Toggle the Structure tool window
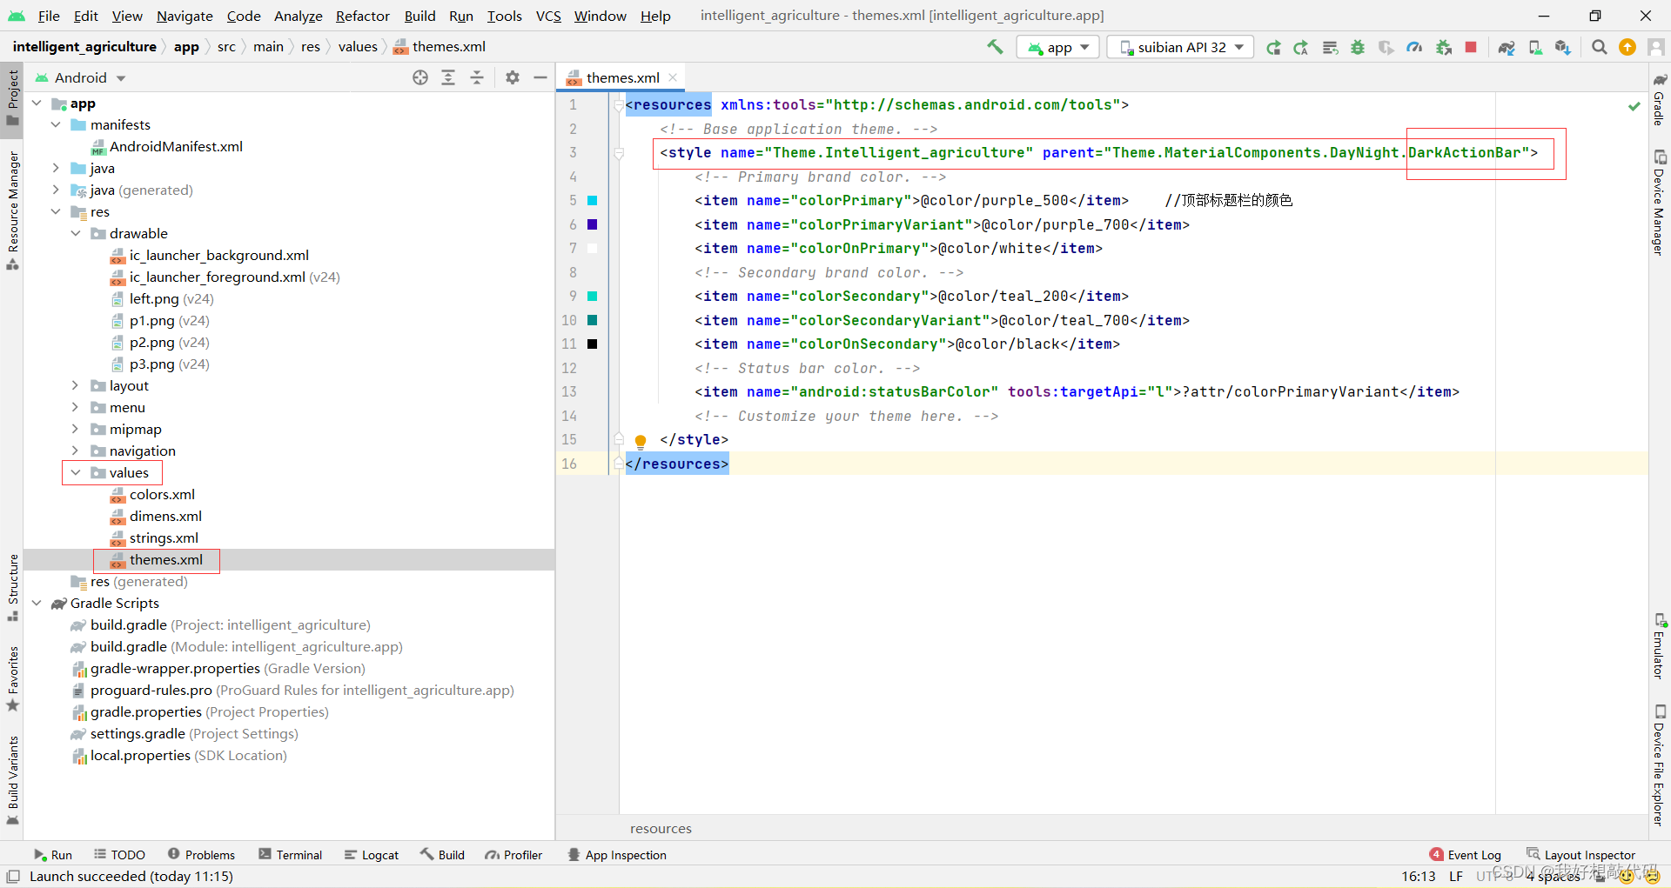The height and width of the screenshot is (888, 1671). coord(12,587)
